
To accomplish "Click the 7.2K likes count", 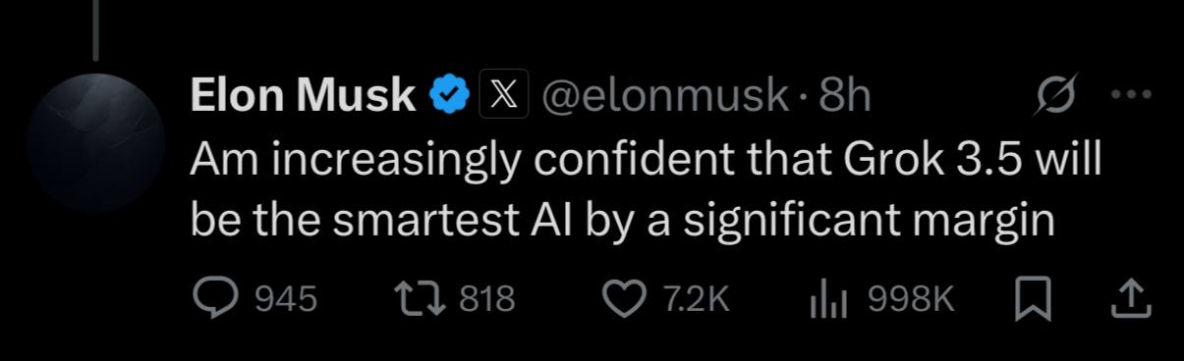I will point(696,299).
